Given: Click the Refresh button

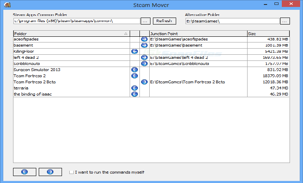Looking at the screenshot, I should pos(164,21).
